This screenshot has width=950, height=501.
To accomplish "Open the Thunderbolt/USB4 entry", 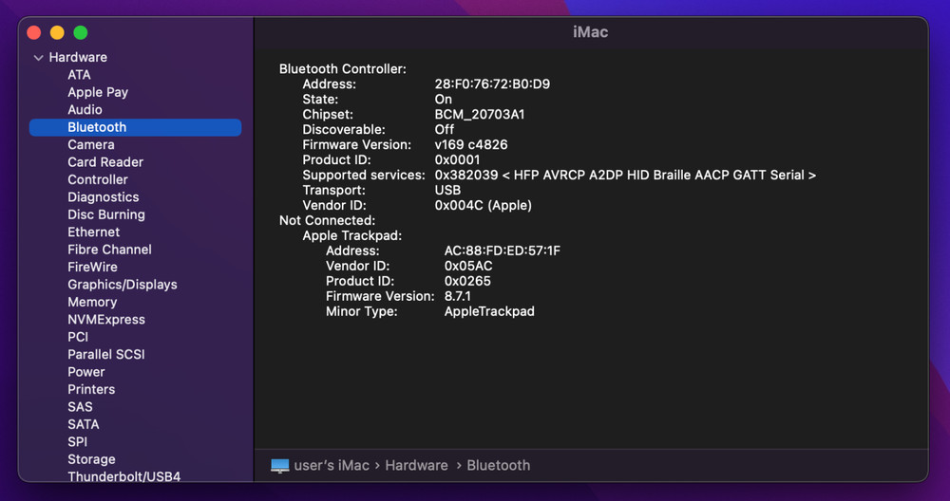I will pyautogui.click(x=123, y=476).
